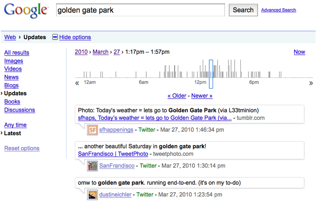316x204 pixels.
Task: Select Blogs filter
Action: click(x=11, y=85)
